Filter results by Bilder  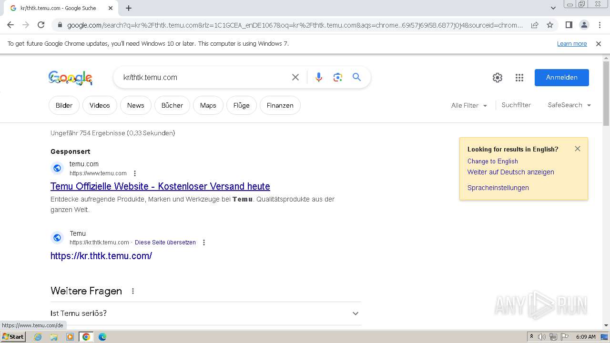pos(64,105)
